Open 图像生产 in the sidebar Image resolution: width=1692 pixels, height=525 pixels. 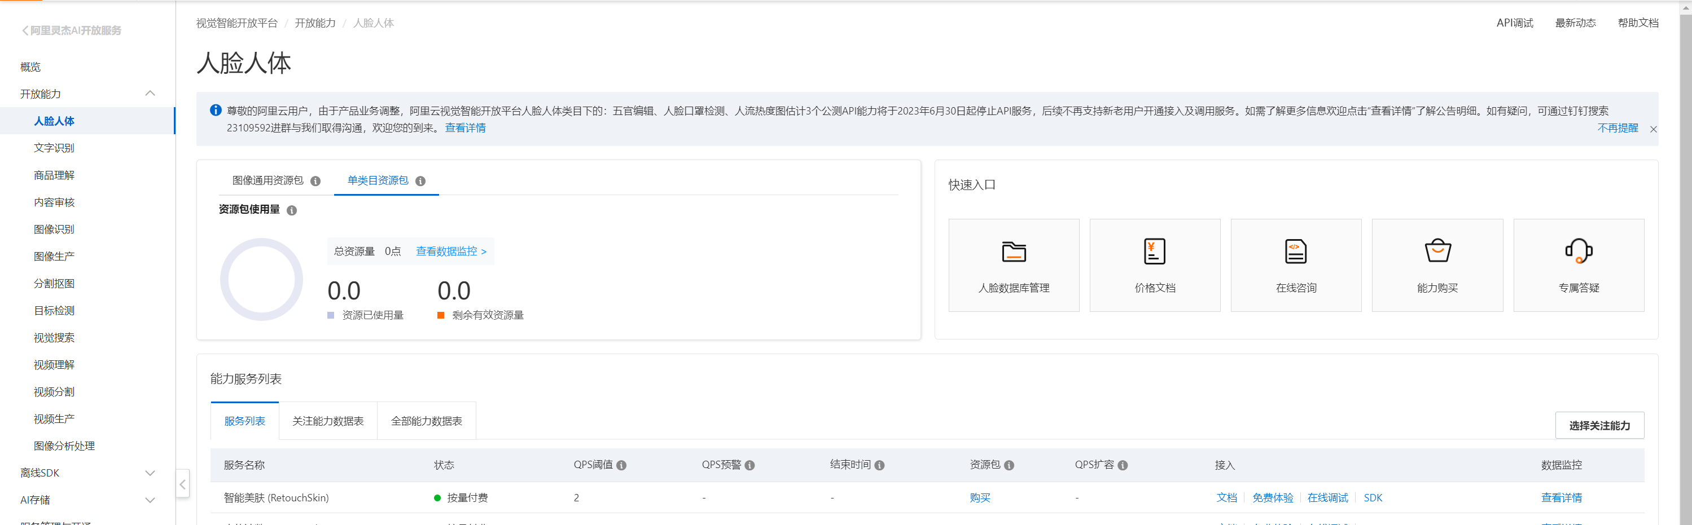(x=54, y=256)
